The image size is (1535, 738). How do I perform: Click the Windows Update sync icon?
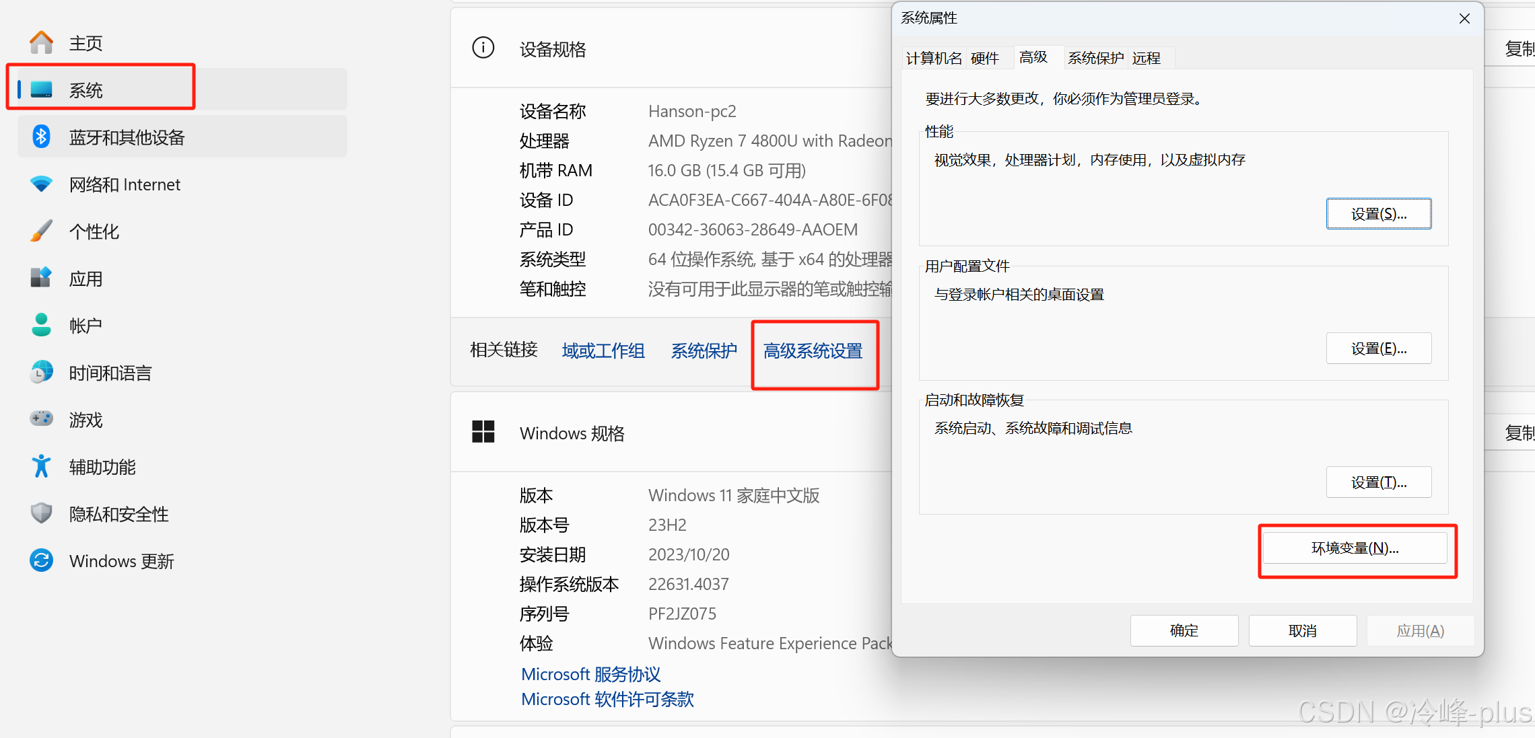click(x=42, y=560)
